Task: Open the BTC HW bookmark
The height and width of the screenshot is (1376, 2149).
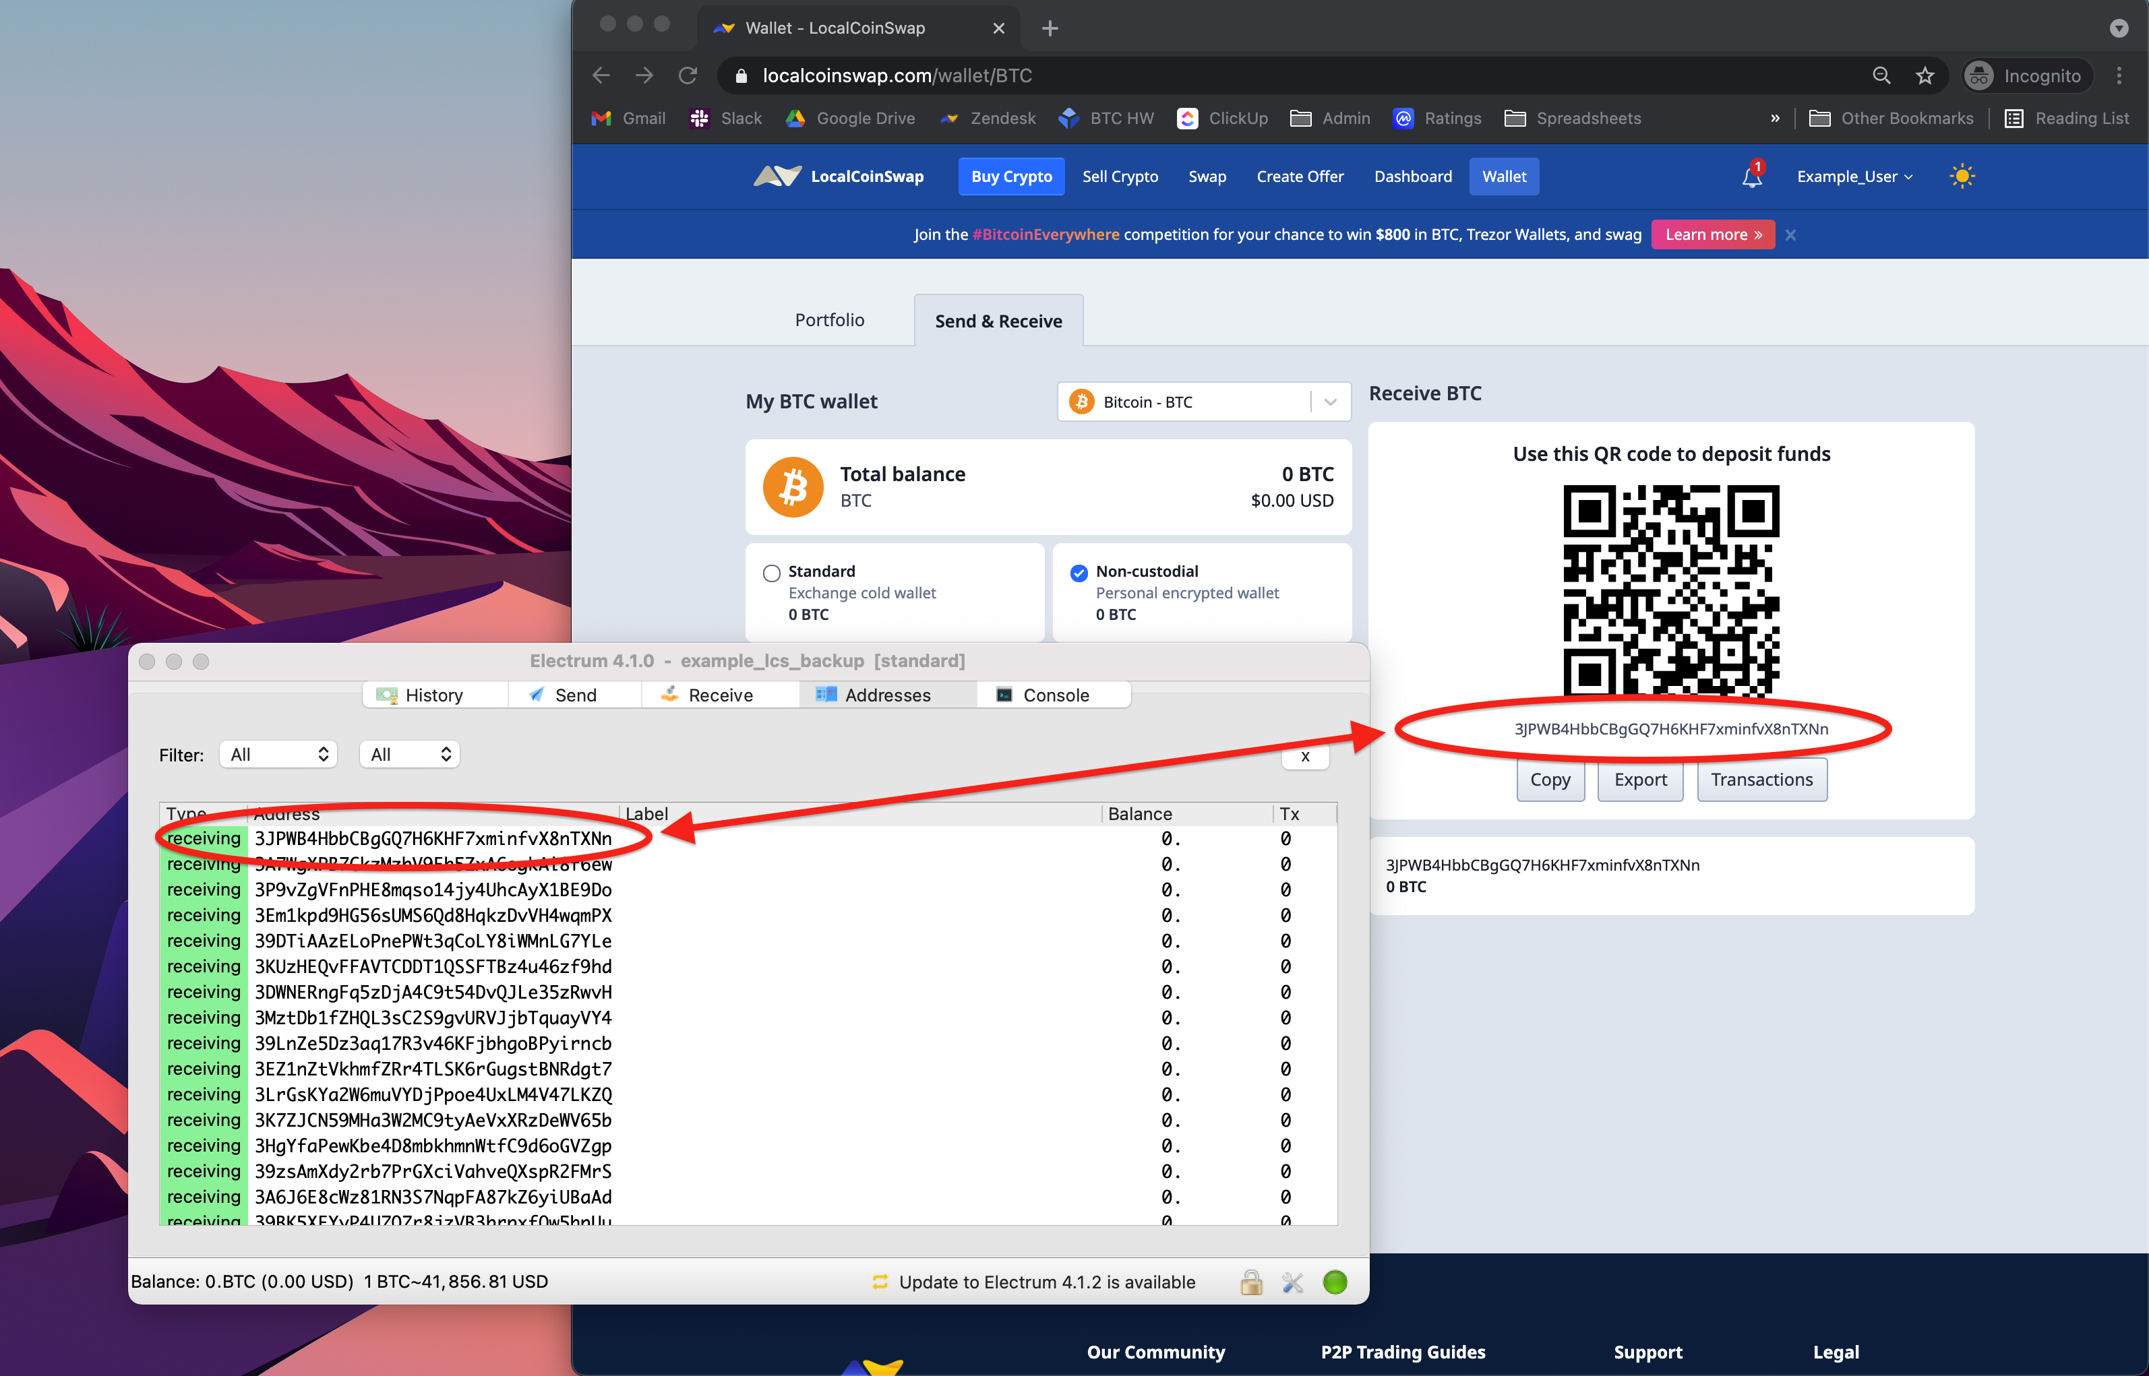Action: point(1106,118)
